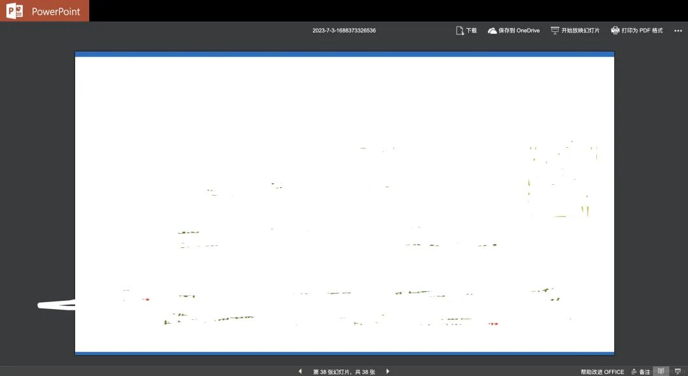Click the 下载 download button
Viewport: 688px width, 376px height.
click(466, 31)
